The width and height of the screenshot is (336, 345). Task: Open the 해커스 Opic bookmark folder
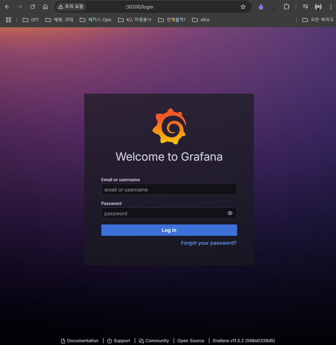[x=96, y=20]
